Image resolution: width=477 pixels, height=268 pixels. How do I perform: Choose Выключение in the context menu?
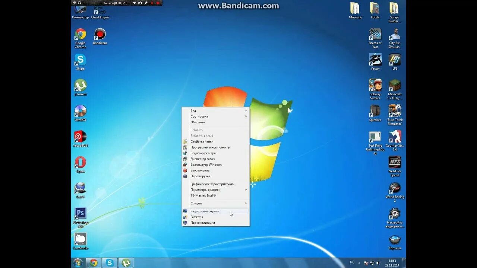click(215, 170)
